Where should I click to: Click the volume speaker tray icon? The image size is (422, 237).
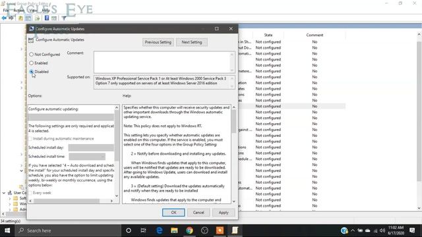click(382, 230)
